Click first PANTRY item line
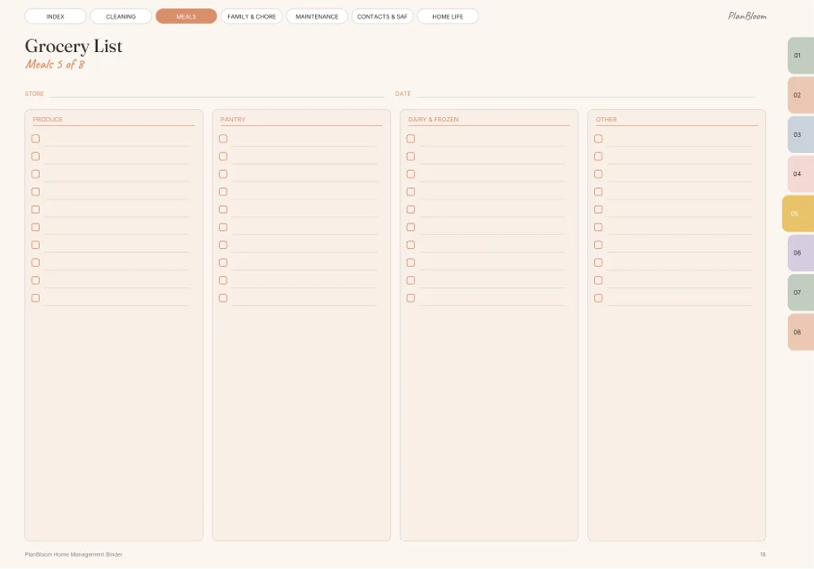This screenshot has height=569, width=814. (x=304, y=140)
